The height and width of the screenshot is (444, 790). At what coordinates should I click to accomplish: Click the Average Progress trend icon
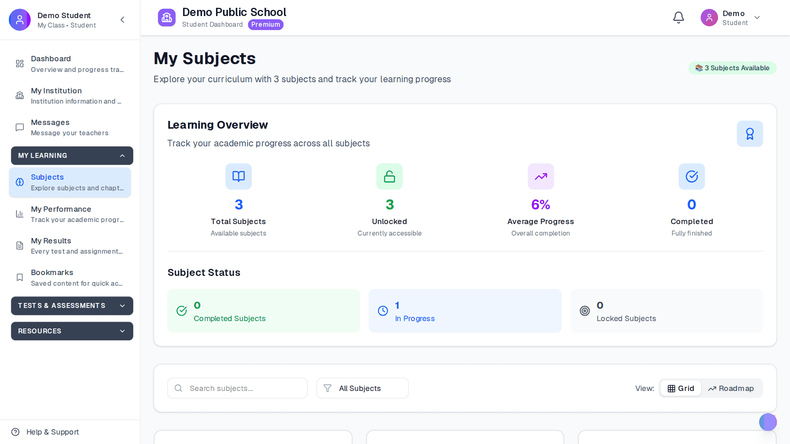tap(541, 176)
